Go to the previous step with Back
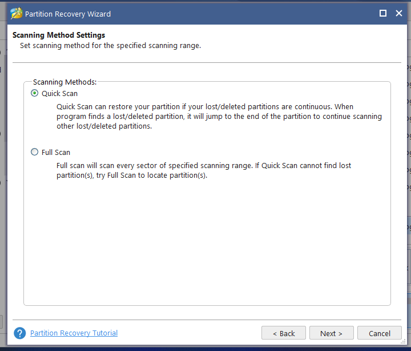This screenshot has height=351, width=411. click(x=284, y=333)
